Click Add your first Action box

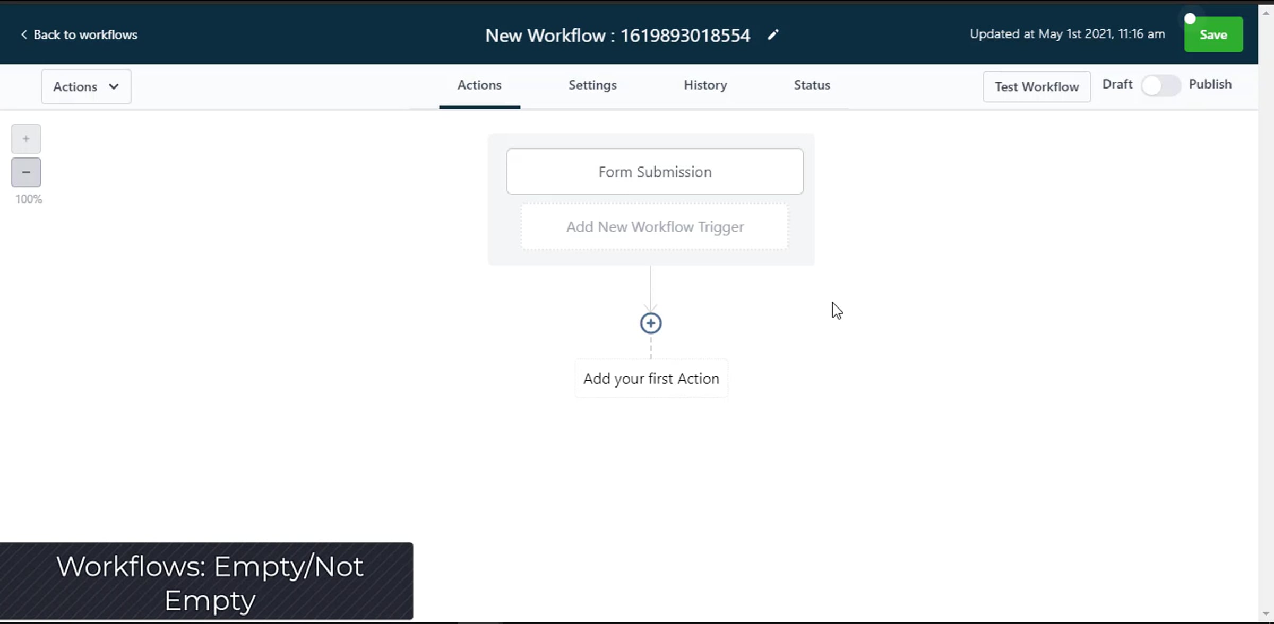651,379
